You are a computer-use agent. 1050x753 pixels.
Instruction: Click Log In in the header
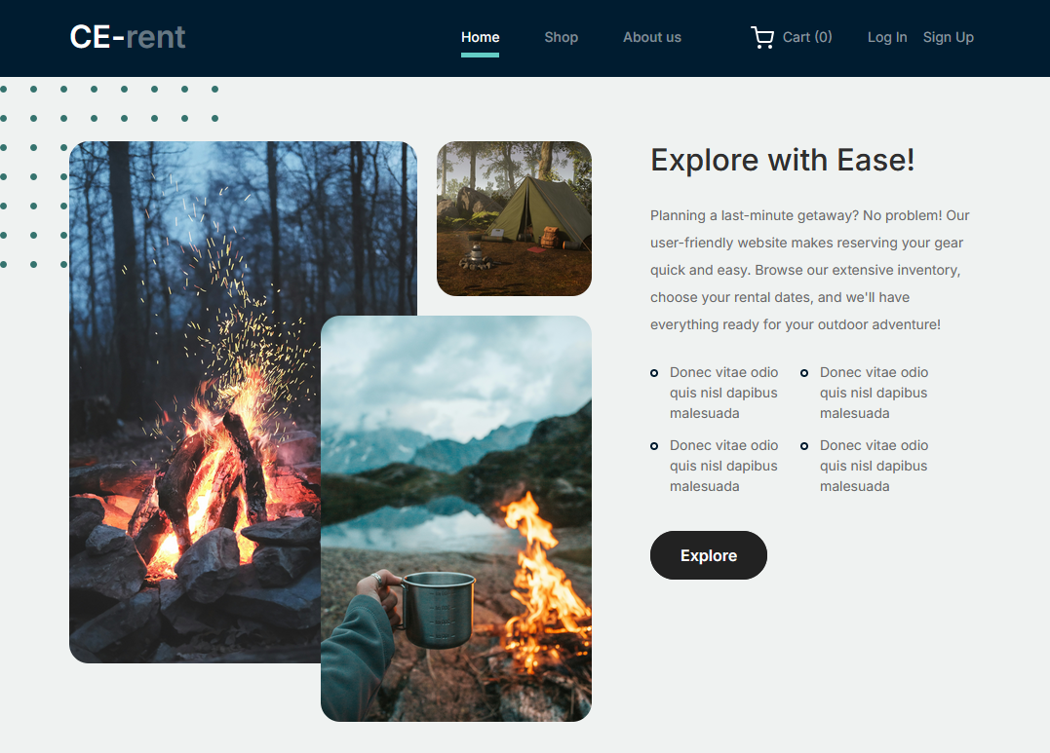pyautogui.click(x=886, y=37)
